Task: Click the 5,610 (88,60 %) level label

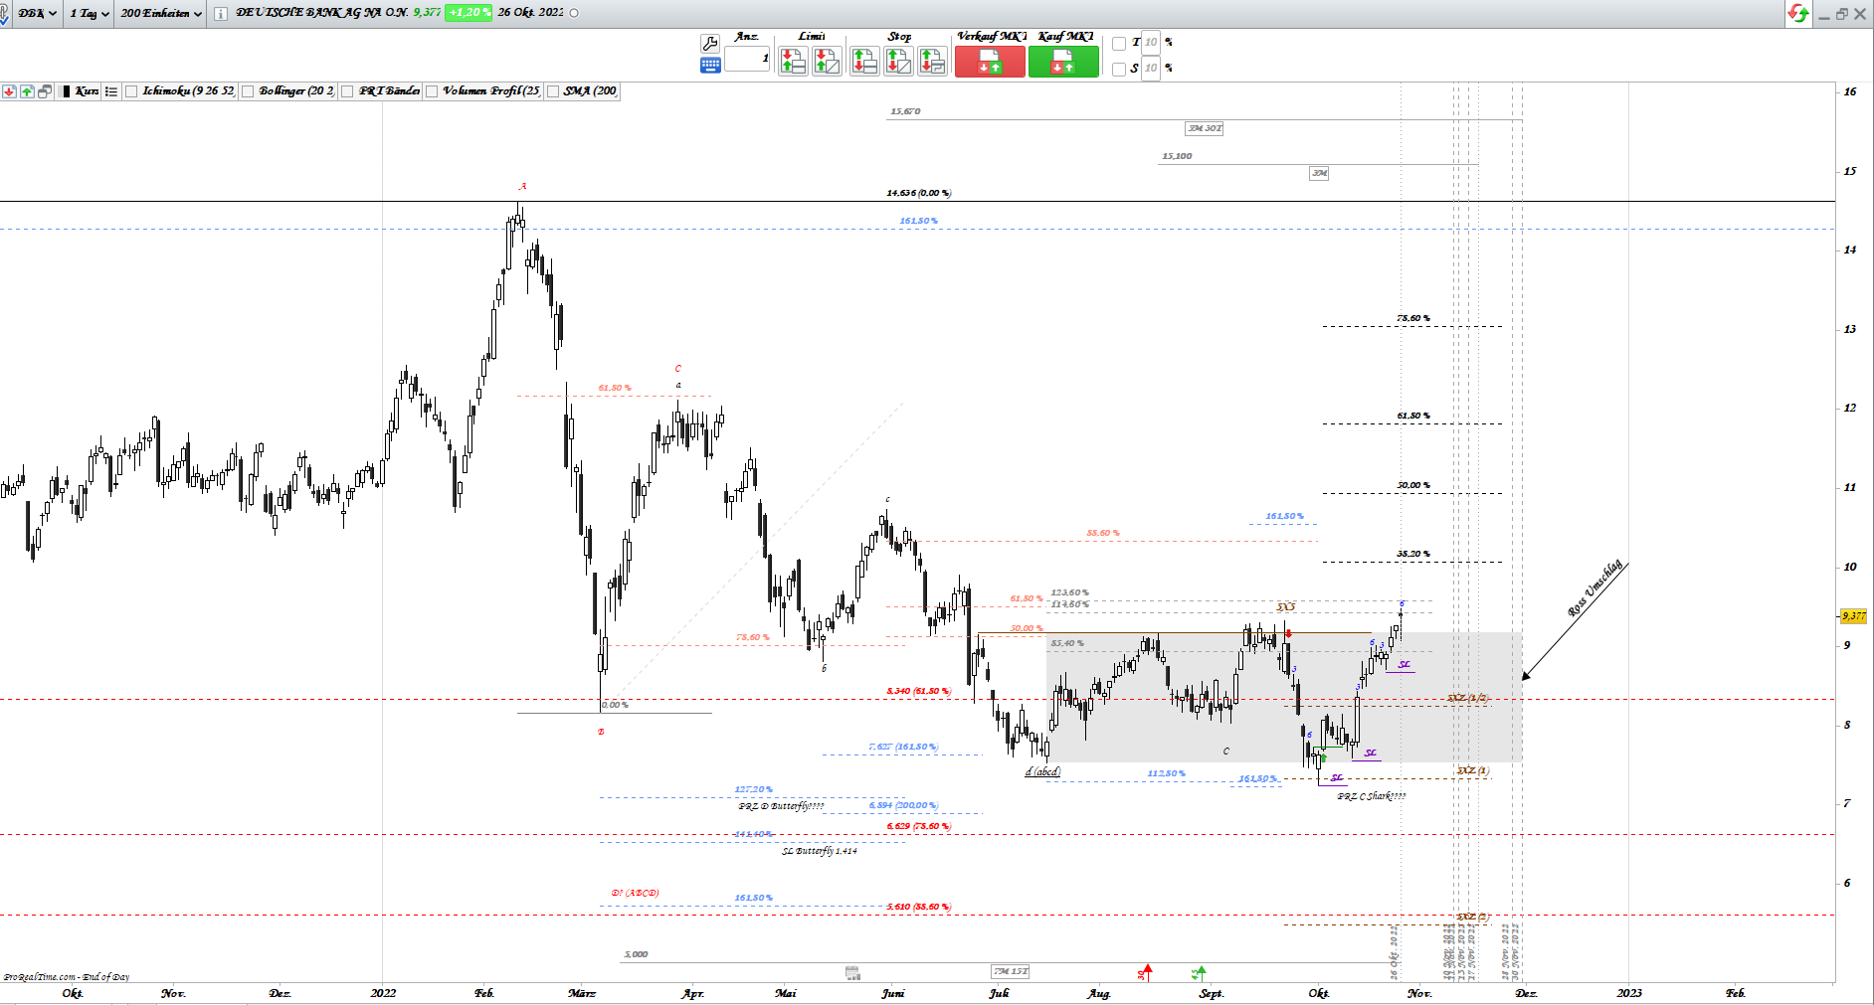Action: (x=919, y=907)
